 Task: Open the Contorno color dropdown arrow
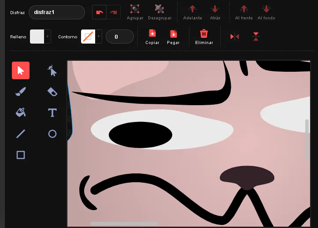(99, 37)
